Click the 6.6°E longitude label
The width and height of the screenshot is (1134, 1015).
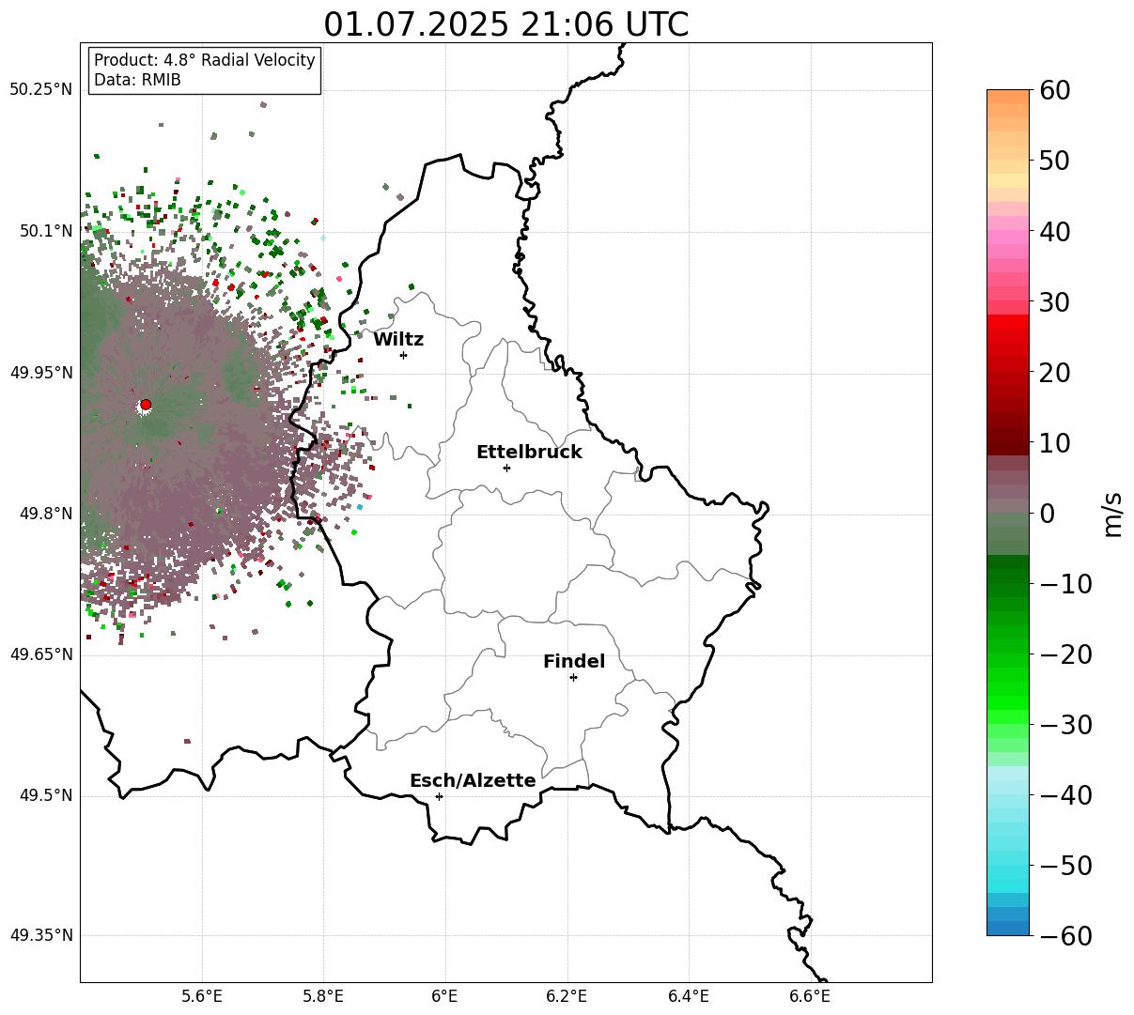[x=810, y=996]
